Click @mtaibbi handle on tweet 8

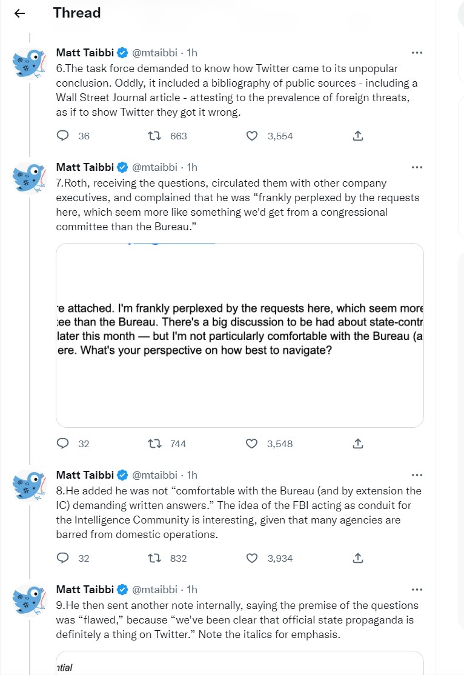coord(154,475)
